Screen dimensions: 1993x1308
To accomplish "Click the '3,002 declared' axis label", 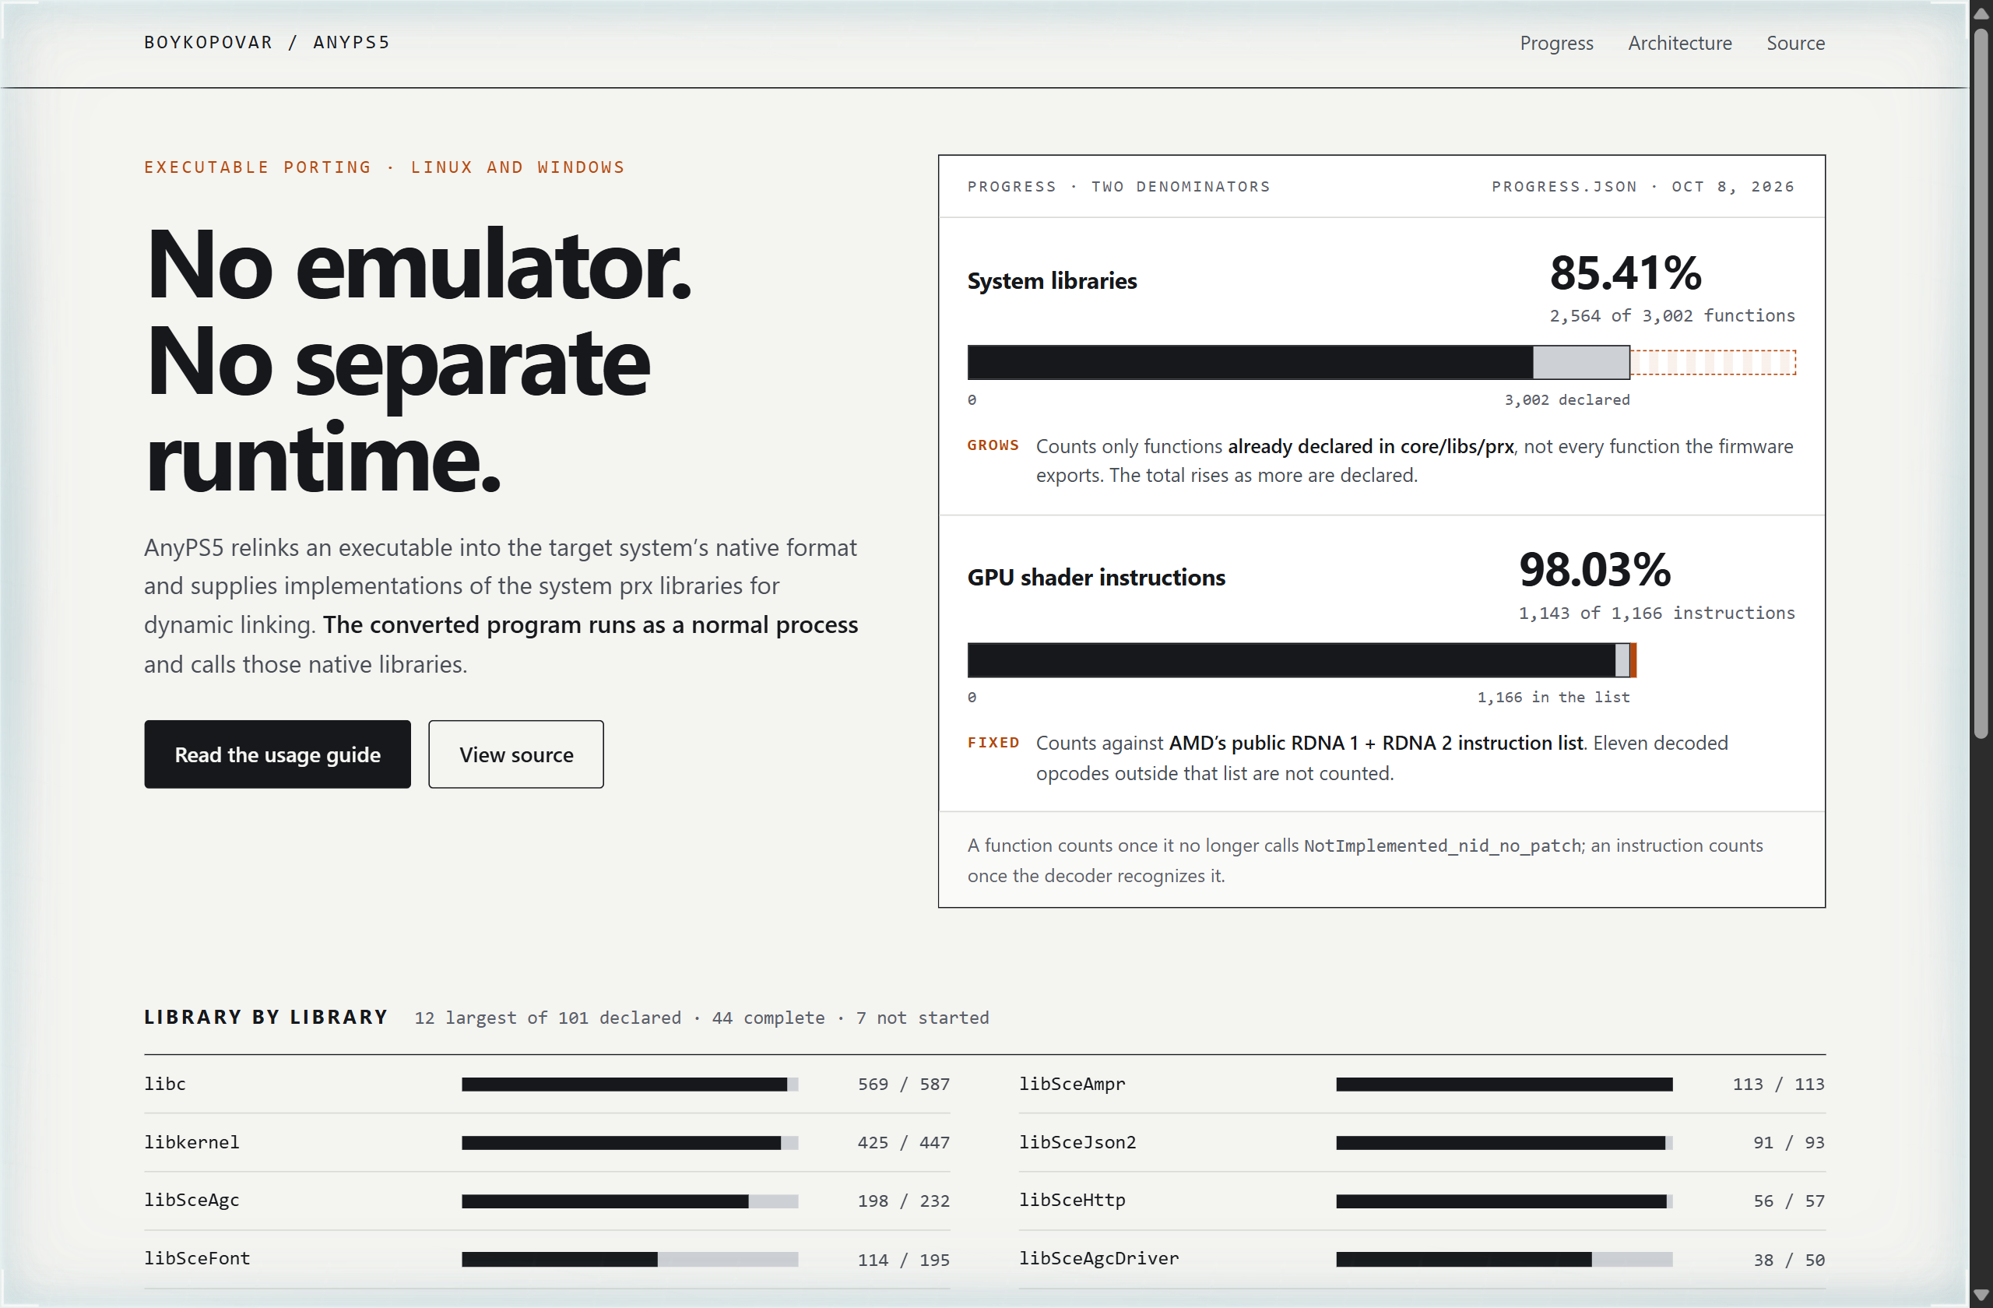I will pyautogui.click(x=1567, y=399).
